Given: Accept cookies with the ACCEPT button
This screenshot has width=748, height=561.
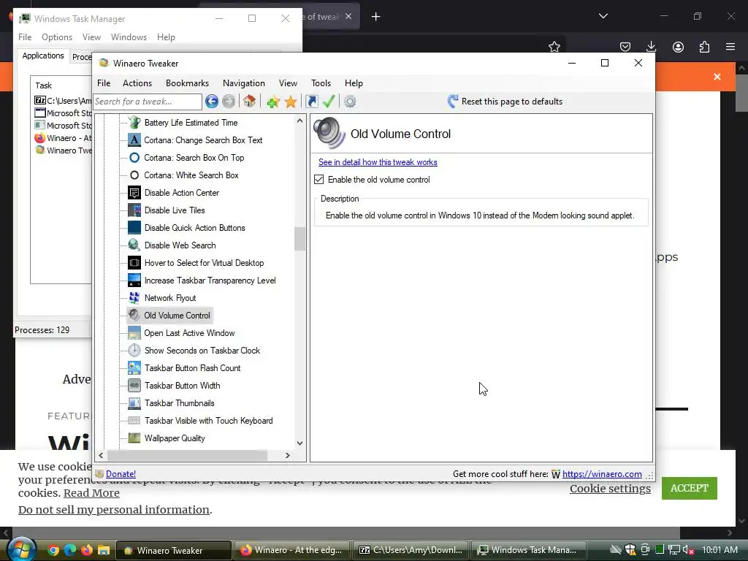Looking at the screenshot, I should (x=690, y=488).
